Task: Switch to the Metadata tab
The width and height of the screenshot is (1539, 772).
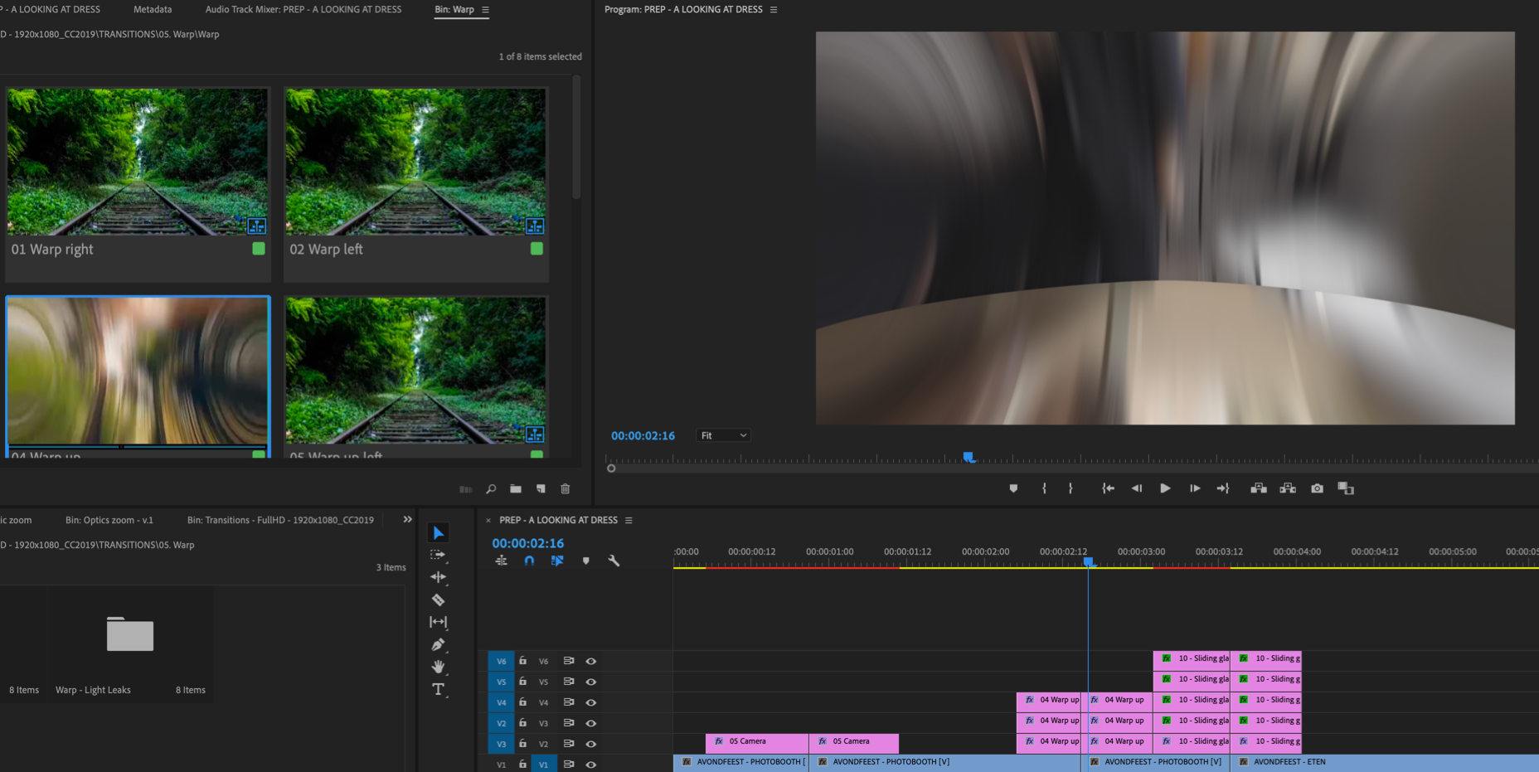Action: pos(153,10)
